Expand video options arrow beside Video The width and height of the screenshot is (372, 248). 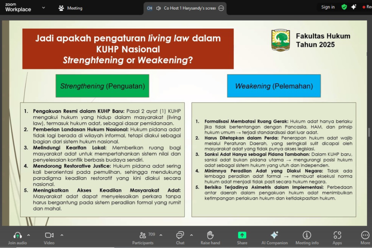pyautogui.click(x=62, y=235)
